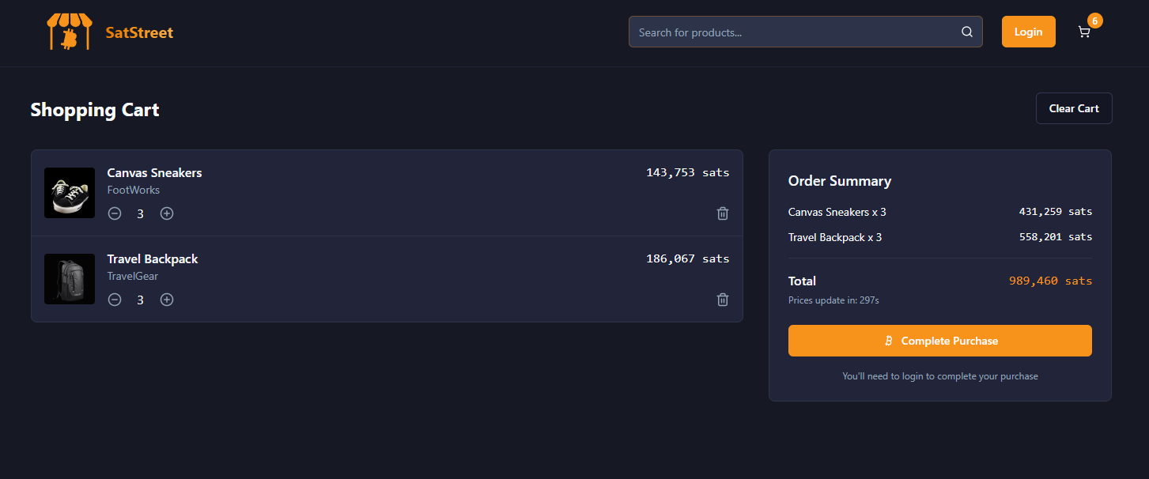Click the SatStreet brand name

(139, 32)
